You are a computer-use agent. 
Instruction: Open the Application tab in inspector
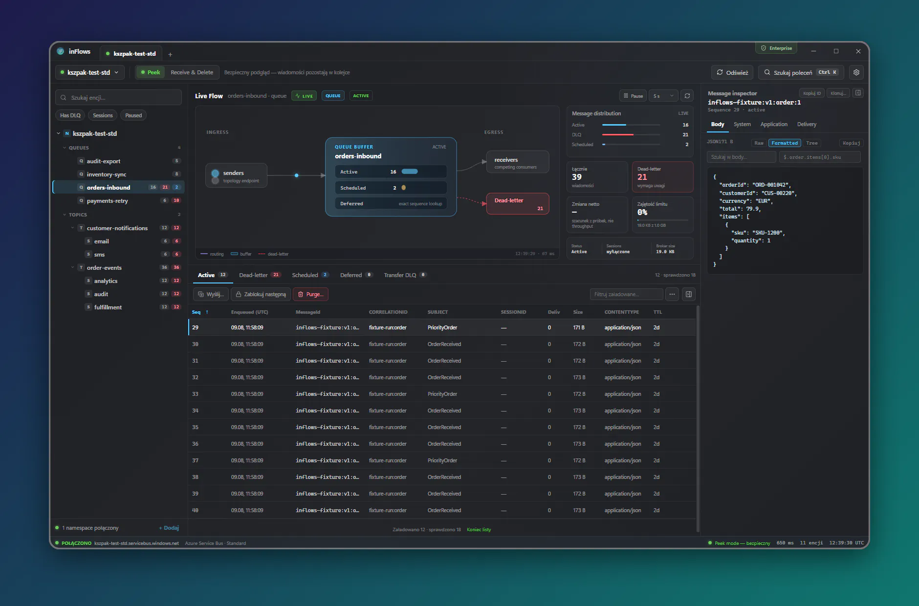(774, 124)
